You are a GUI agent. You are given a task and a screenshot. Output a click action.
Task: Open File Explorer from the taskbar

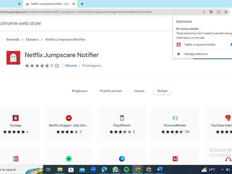pyautogui.click(x=60, y=170)
